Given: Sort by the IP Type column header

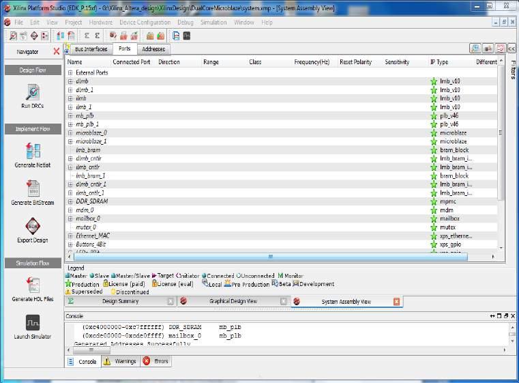Looking at the screenshot, I should pyautogui.click(x=439, y=62).
